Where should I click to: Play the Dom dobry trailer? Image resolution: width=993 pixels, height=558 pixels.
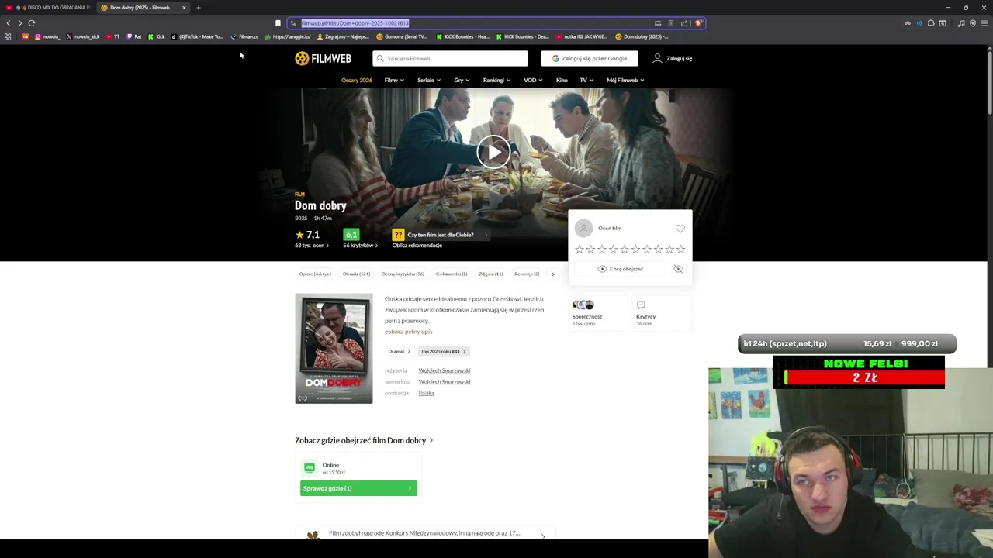point(493,152)
